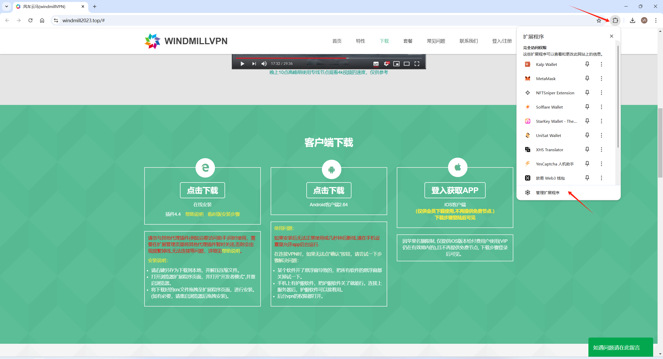Open 管理扩展程序 menu entry

tap(547, 193)
